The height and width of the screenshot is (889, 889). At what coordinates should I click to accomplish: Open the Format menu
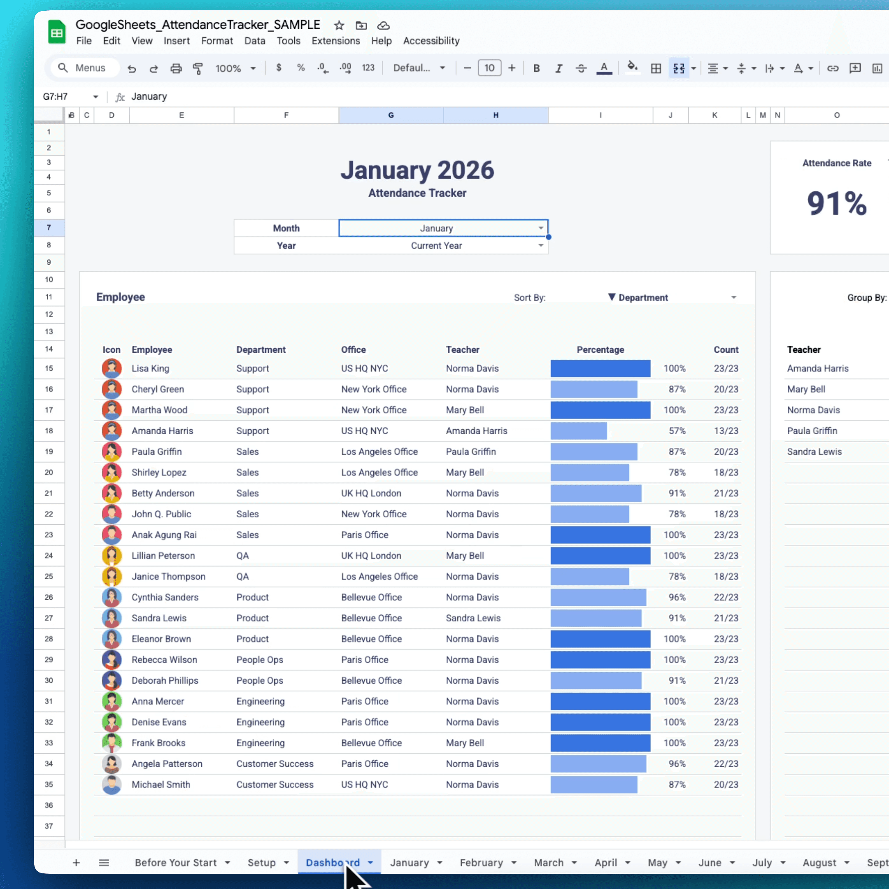217,41
